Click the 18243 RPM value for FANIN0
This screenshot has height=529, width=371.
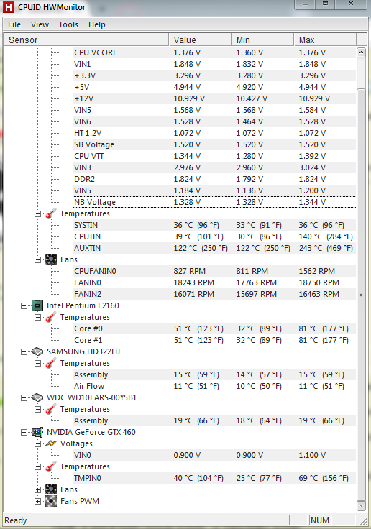pos(194,282)
